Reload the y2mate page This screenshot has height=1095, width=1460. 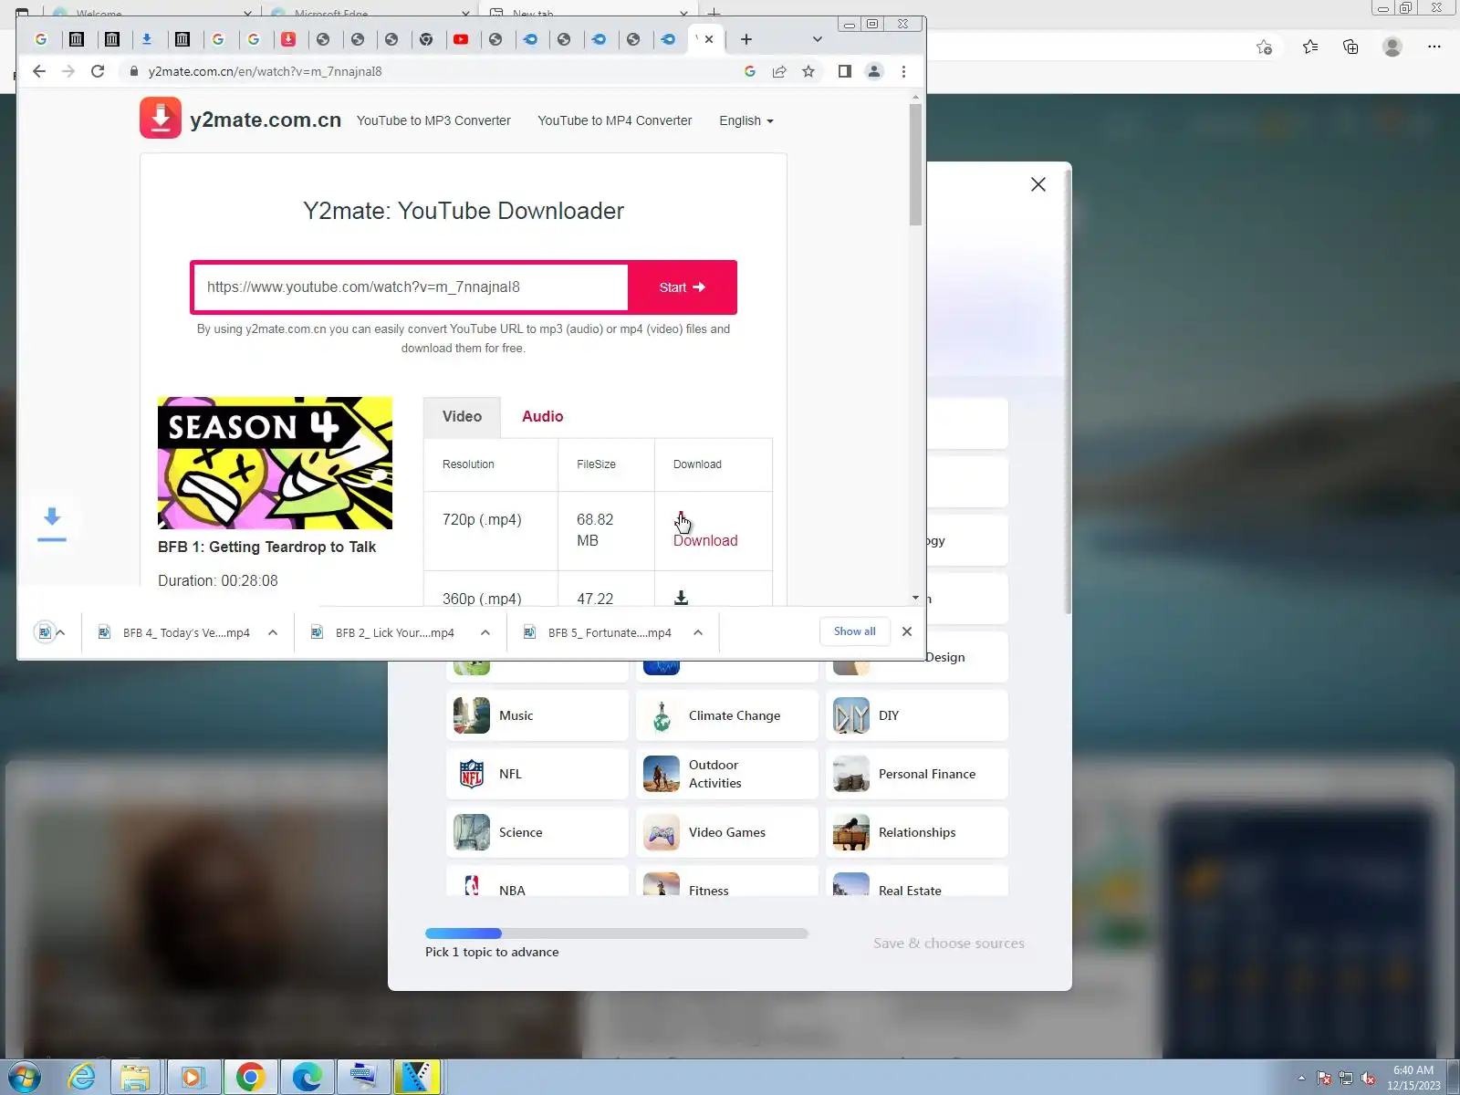coord(98,71)
